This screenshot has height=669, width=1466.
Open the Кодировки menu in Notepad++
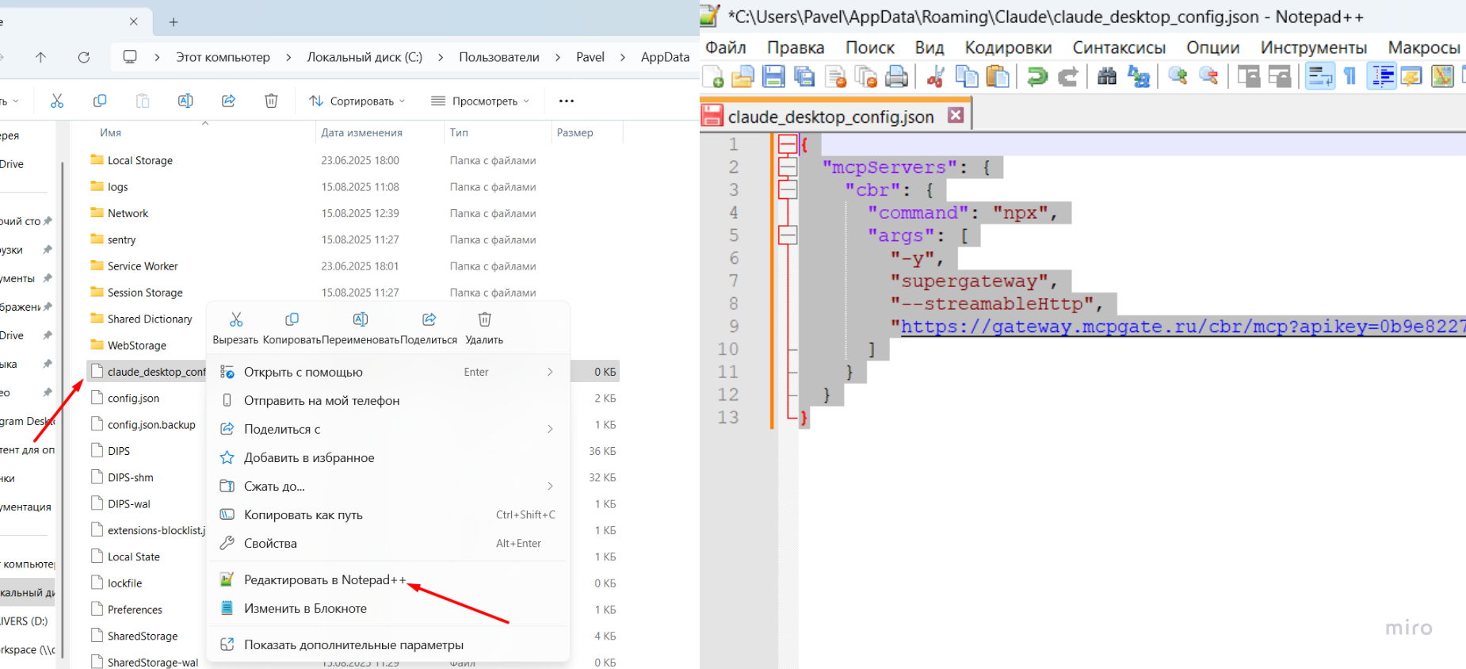(x=1008, y=48)
